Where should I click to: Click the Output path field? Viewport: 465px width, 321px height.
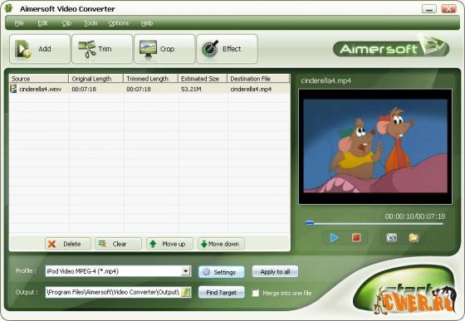coord(113,292)
